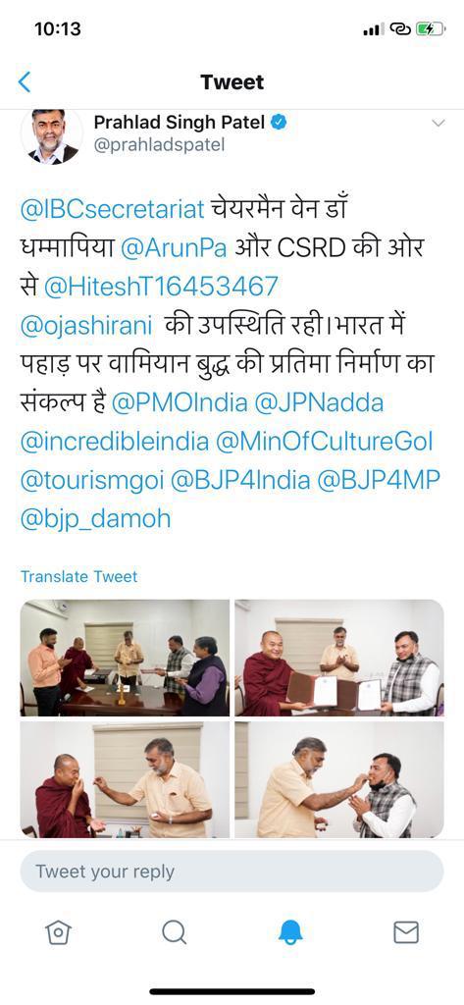Image resolution: width=464 pixels, height=1005 pixels.
Task: Open the Messages envelope tab
Action: point(406,932)
